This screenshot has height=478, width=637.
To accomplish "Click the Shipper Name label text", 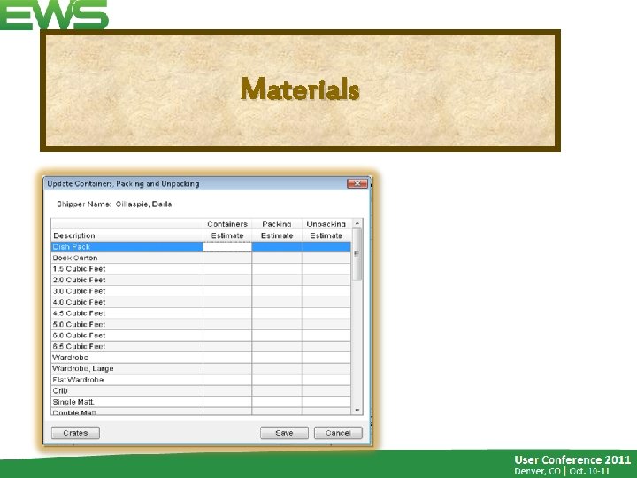I will pos(84,204).
